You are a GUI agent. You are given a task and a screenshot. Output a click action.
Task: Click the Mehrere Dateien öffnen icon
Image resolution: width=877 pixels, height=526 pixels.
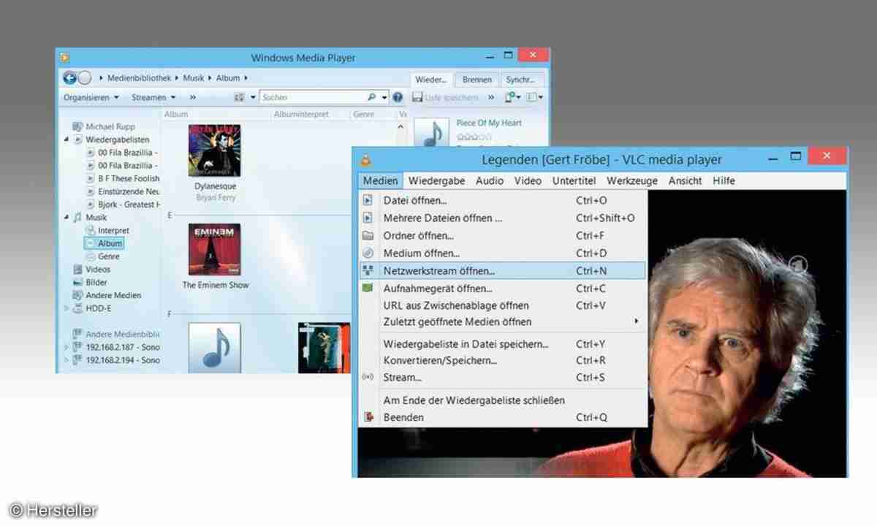click(368, 218)
